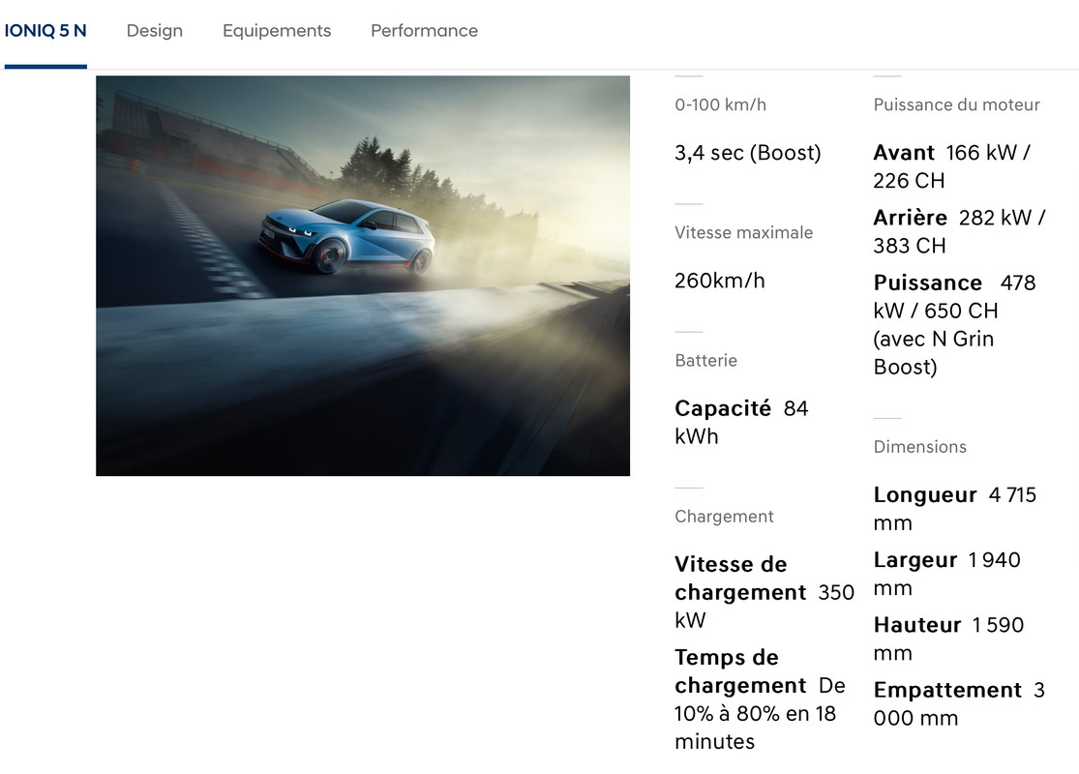
Task: Select the 'Hauteur 1 590 mm' text
Action: point(949,639)
